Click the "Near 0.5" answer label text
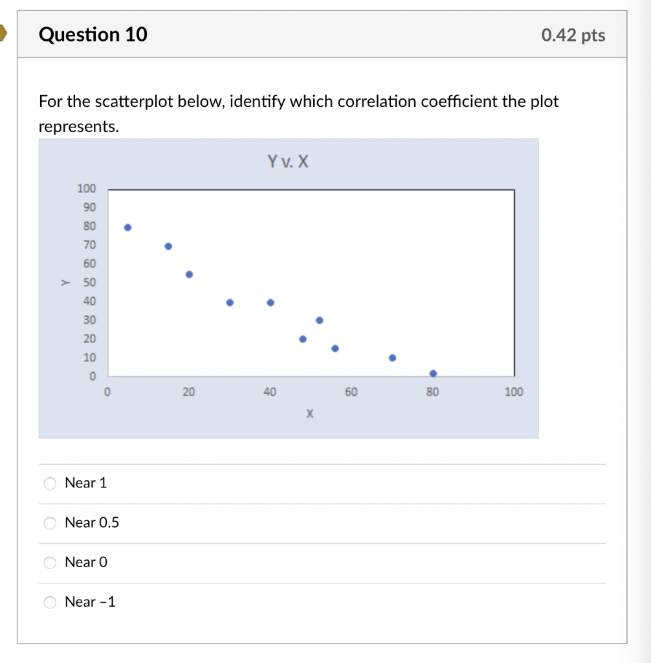 coord(92,523)
